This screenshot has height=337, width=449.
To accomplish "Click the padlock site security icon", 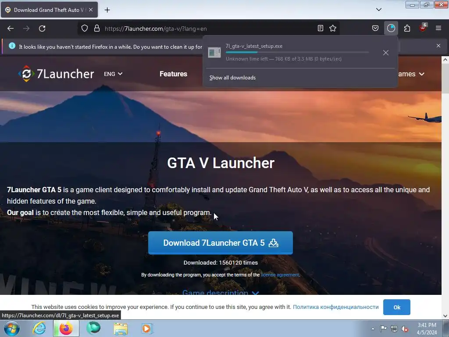I will point(97,29).
